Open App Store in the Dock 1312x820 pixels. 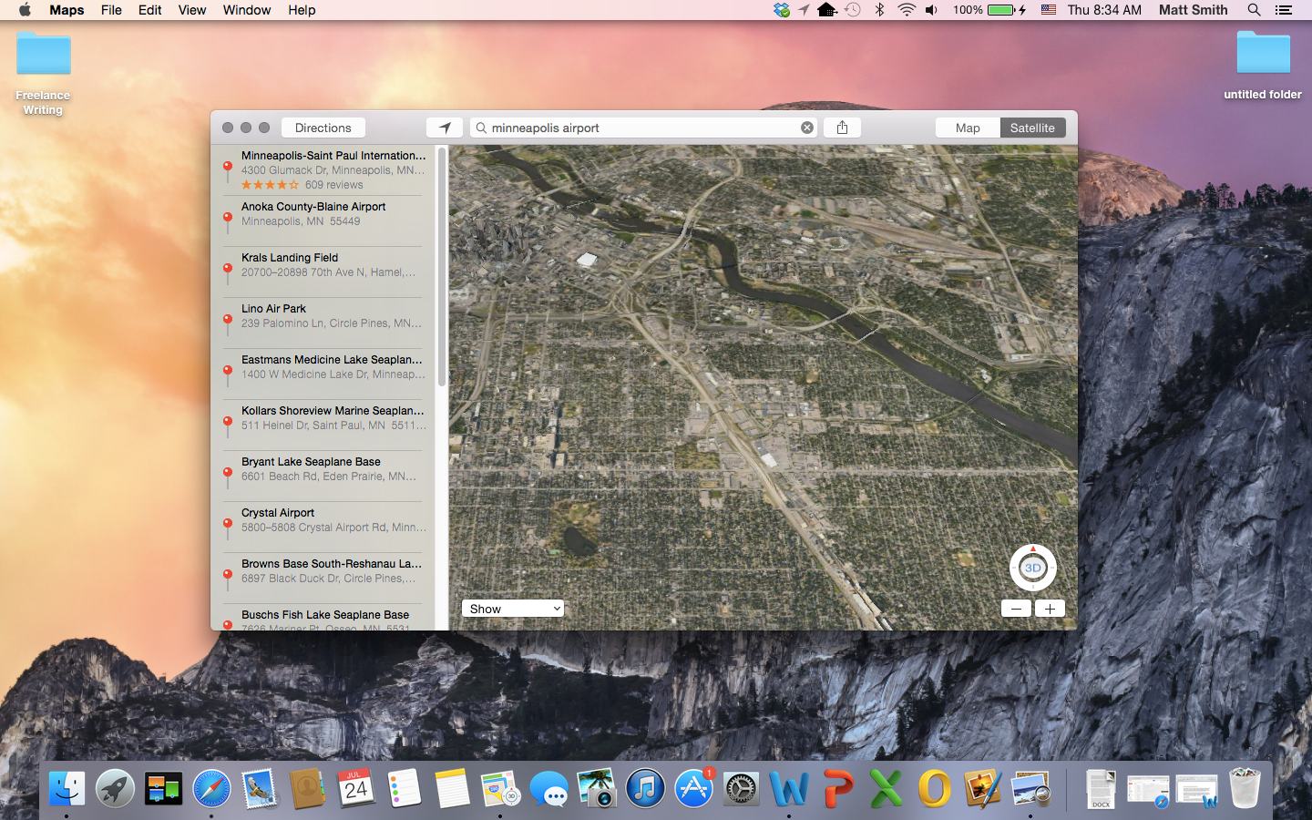pos(693,788)
